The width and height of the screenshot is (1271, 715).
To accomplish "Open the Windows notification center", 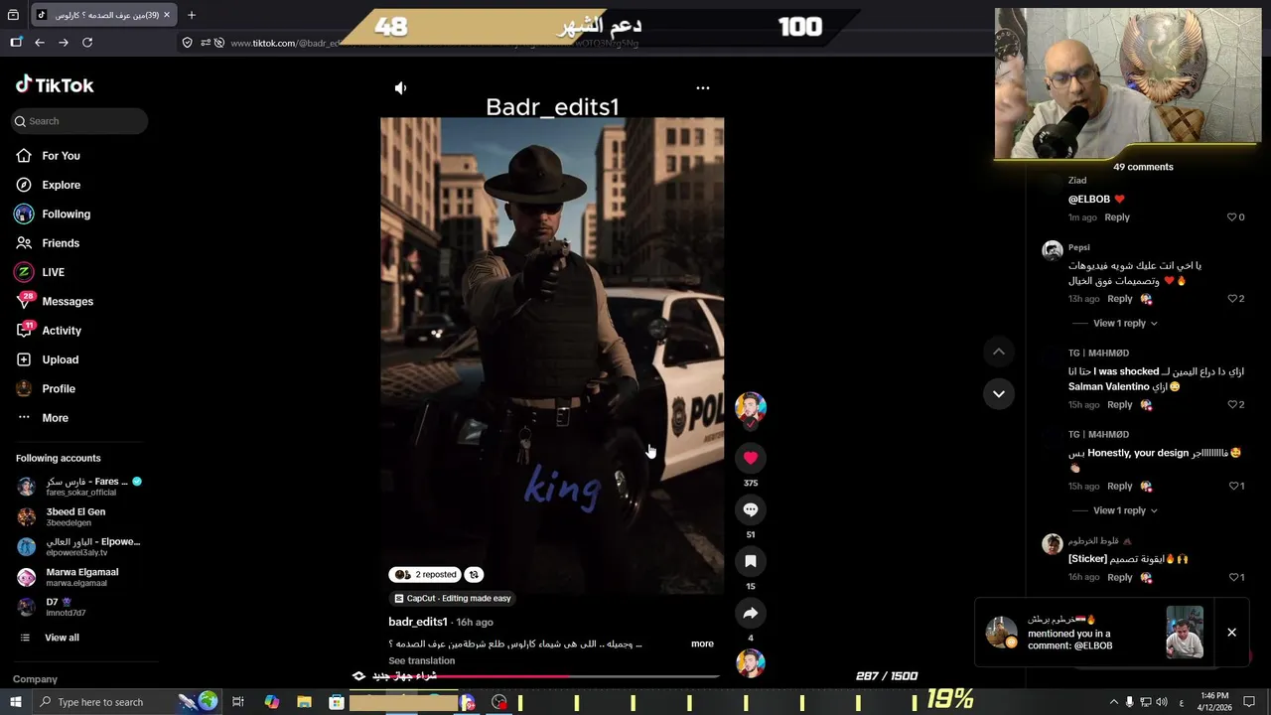I will click(1250, 702).
